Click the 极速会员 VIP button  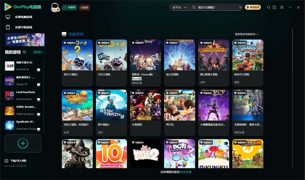[253, 7]
